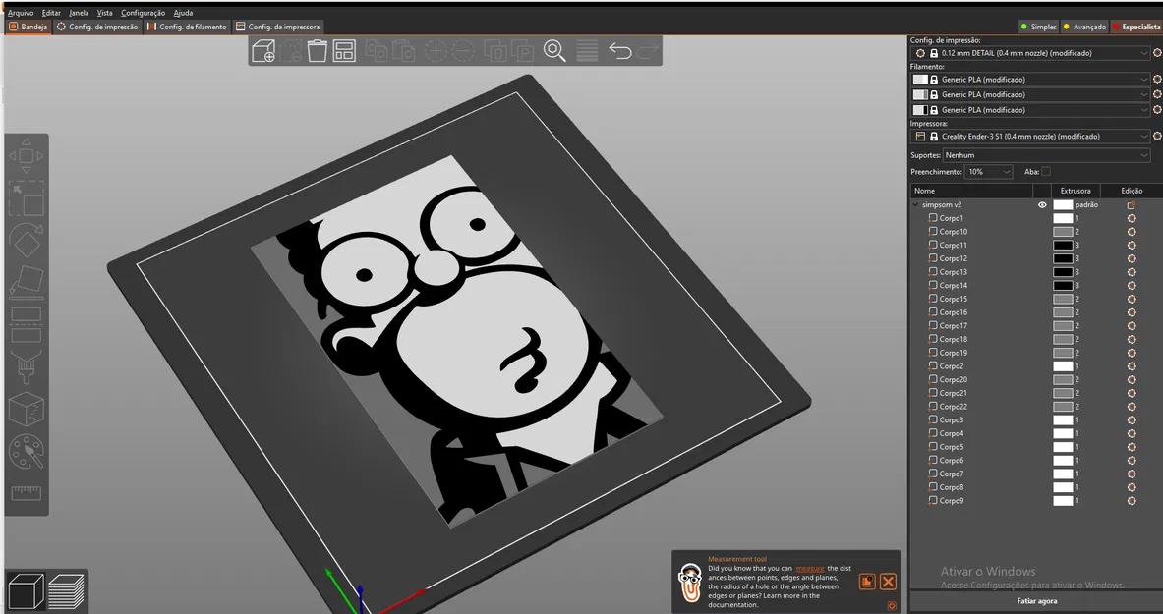1163x614 pixels.
Task: Click the first filament color swatch
Action: tap(920, 80)
